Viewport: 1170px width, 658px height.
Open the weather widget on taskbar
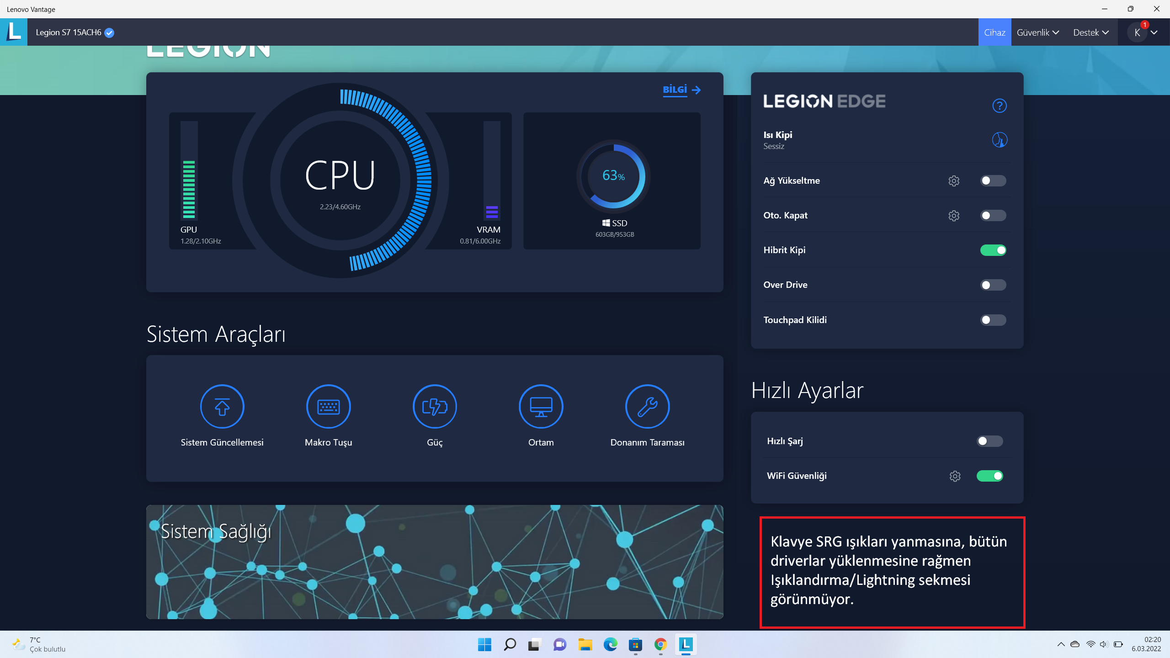[x=39, y=644]
